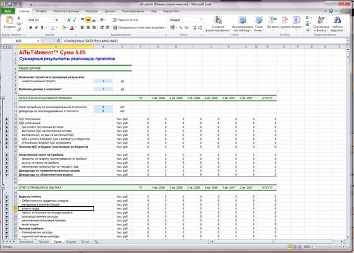Open Find & Select binoculars (Найти и выделить)

(x=337, y=24)
